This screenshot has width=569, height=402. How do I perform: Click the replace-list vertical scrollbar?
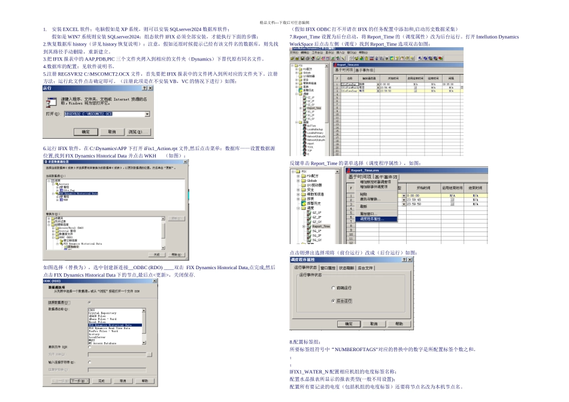coord(164,233)
